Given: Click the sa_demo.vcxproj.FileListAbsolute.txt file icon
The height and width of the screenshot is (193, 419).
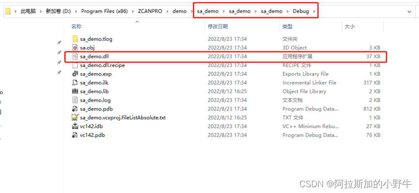Looking at the screenshot, I should click(x=75, y=117).
